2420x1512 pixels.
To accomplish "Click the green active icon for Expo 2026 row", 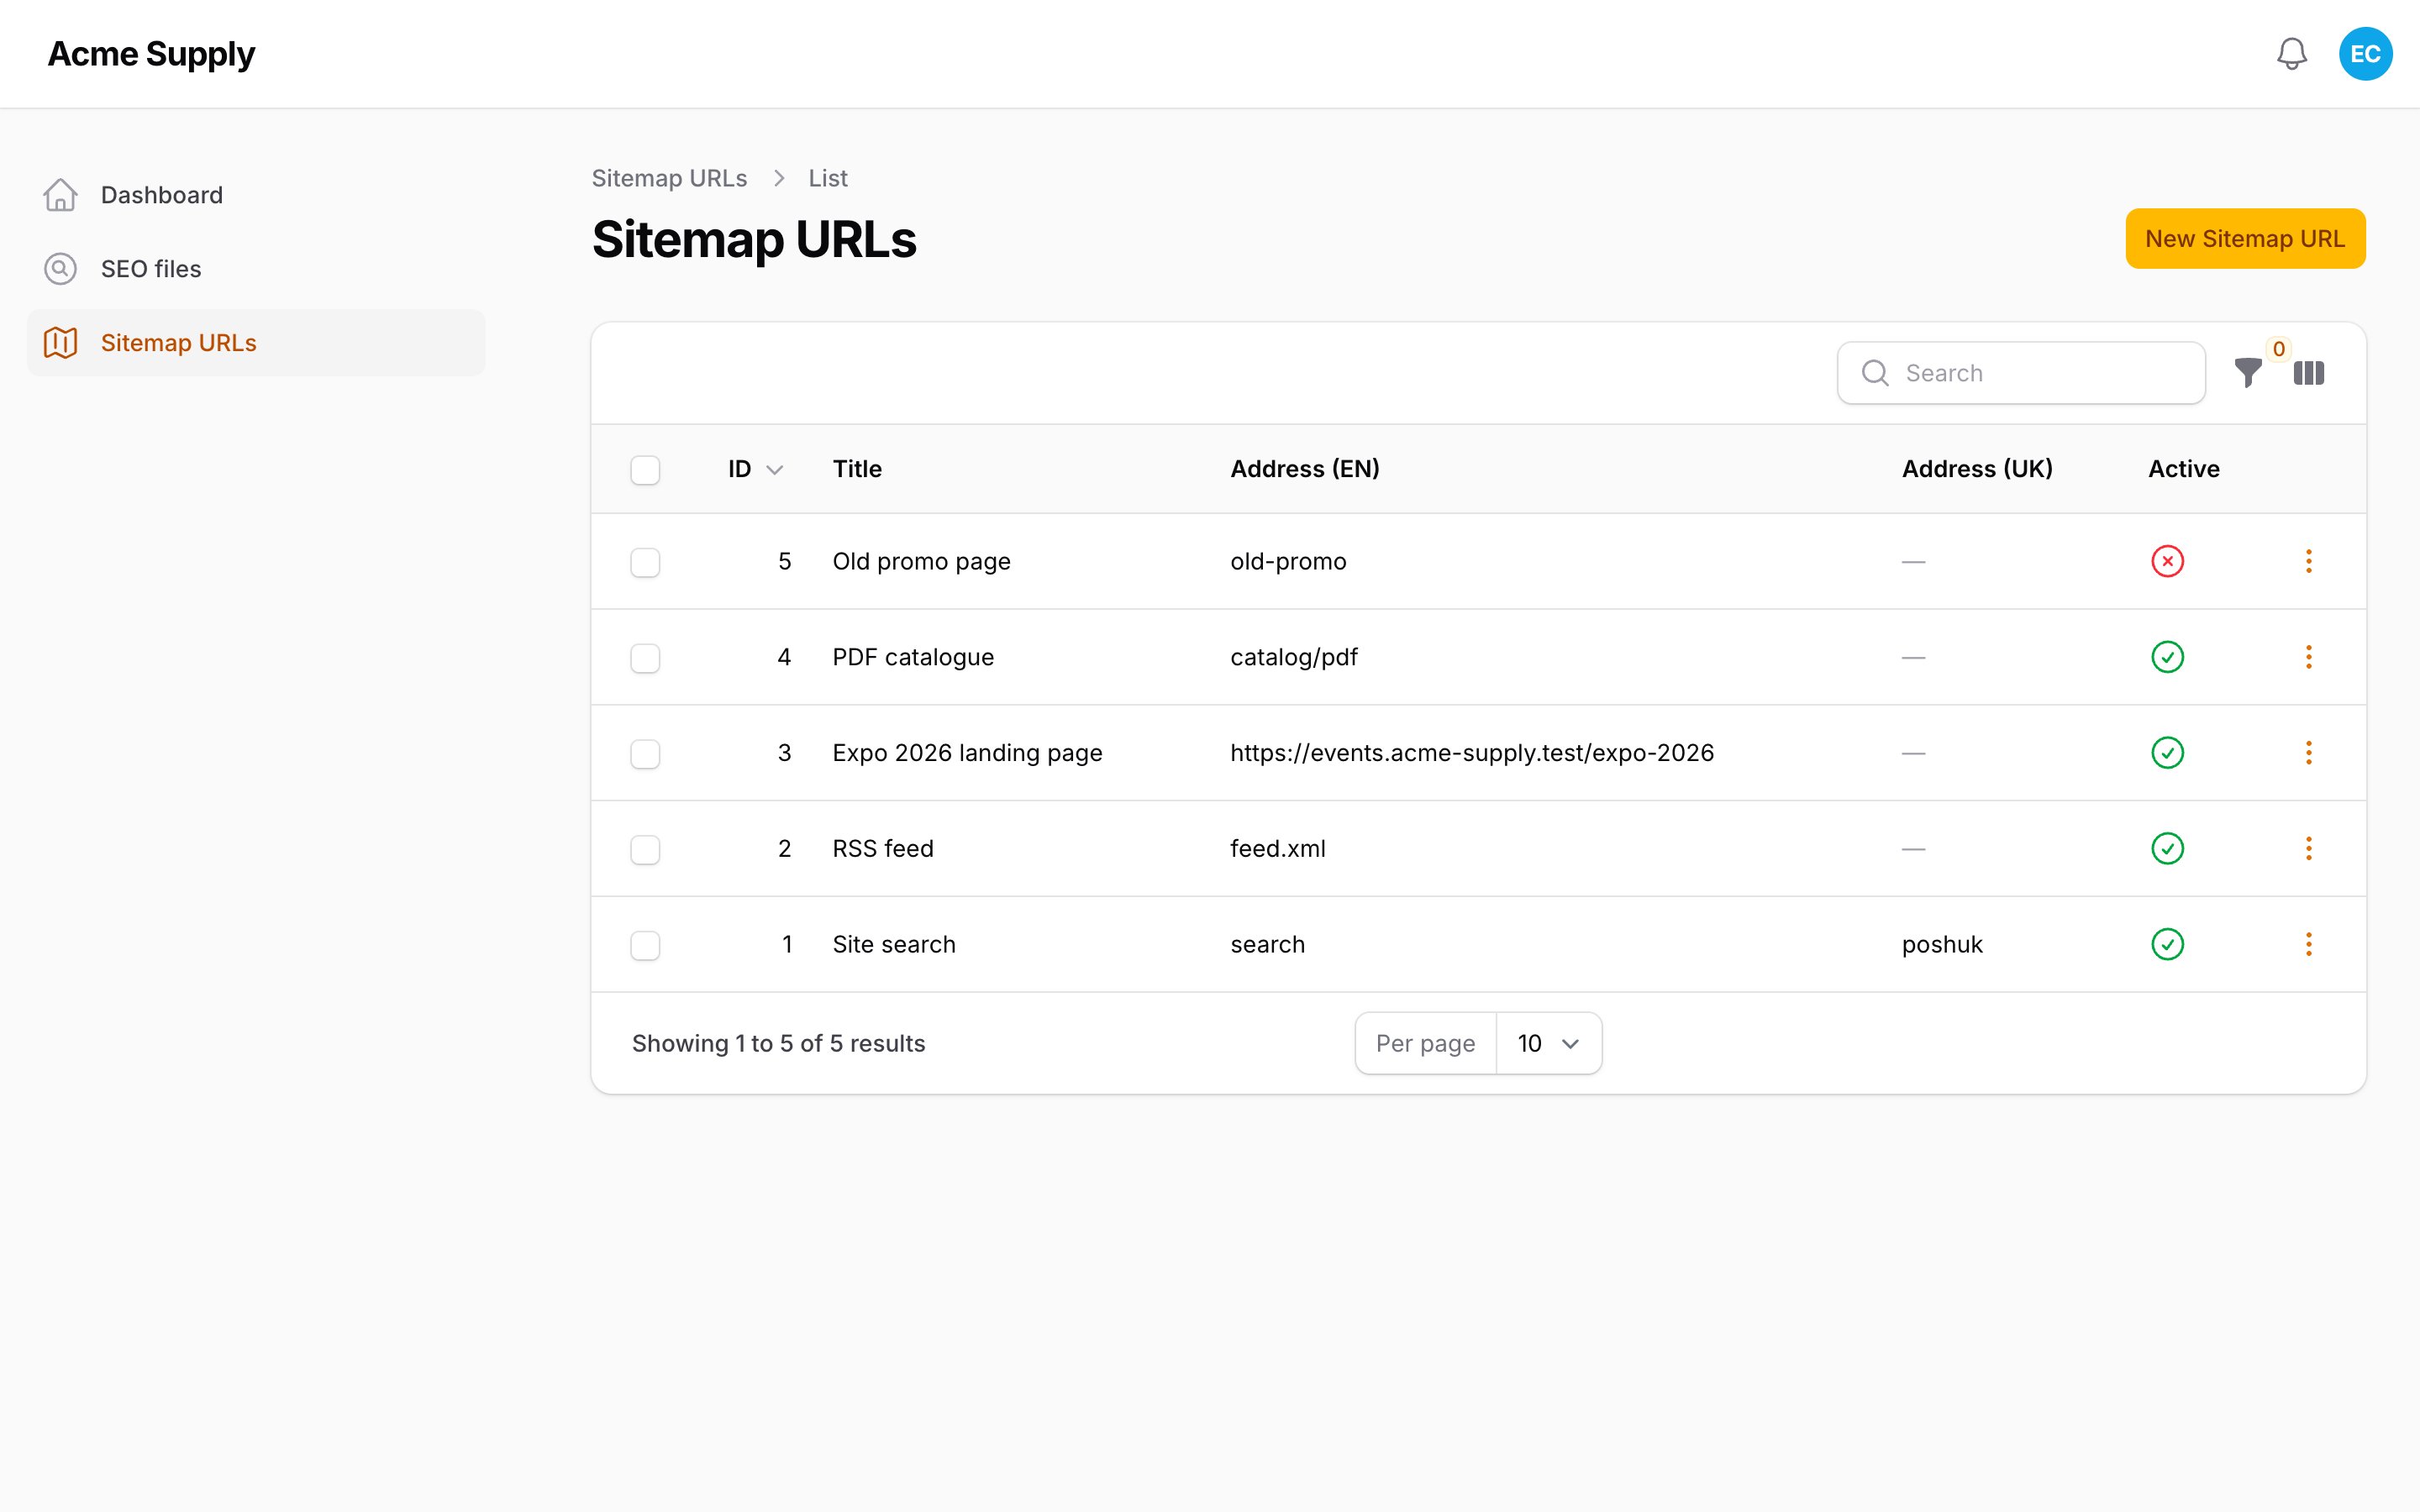I will 2167,753.
